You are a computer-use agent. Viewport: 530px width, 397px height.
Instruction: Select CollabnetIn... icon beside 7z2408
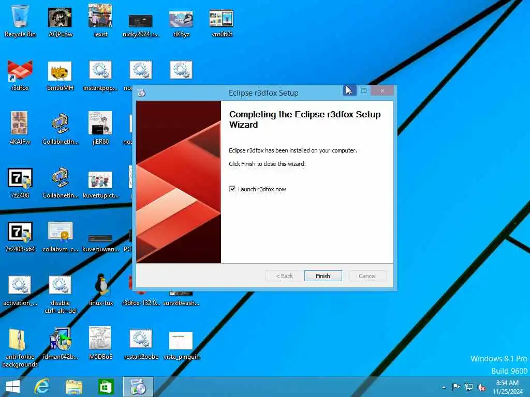[60, 182]
